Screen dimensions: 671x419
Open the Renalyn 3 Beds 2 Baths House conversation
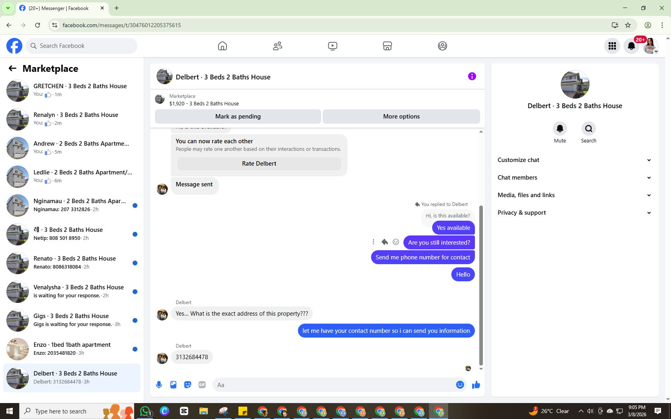(x=72, y=119)
